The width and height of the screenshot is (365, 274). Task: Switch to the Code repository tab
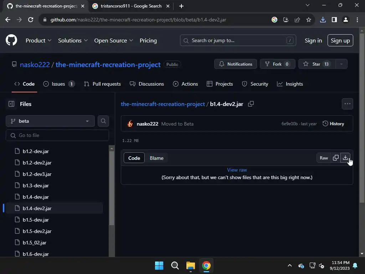[25, 84]
